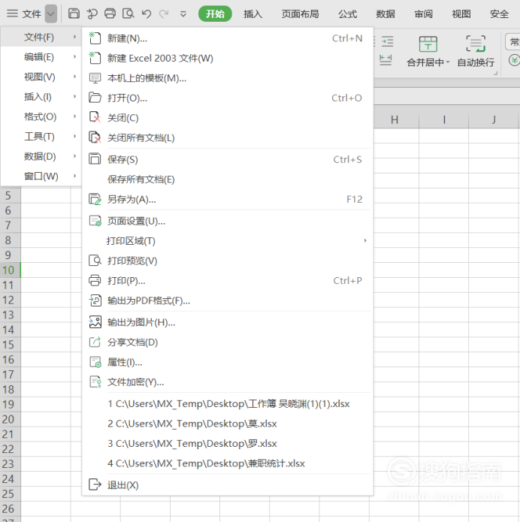Image resolution: width=520 pixels, height=522 pixels.
Task: Choose 关闭所有文档(L) entry
Action: 228,138
